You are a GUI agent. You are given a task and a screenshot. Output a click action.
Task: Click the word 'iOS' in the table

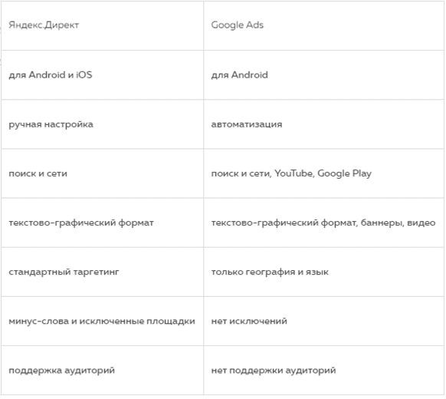pyautogui.click(x=84, y=75)
